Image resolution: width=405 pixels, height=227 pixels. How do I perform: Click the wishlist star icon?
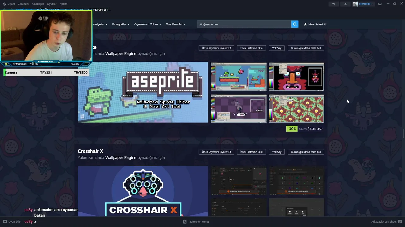click(305, 24)
